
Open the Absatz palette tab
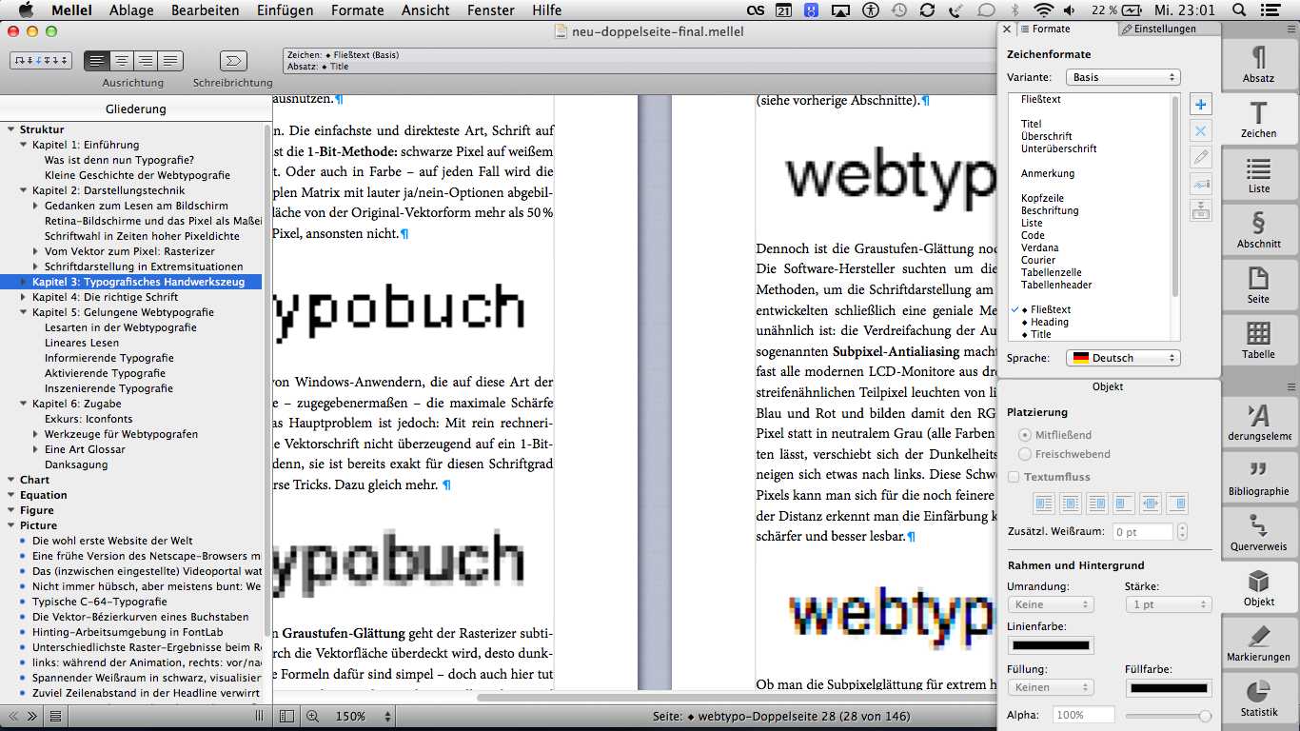coord(1258,65)
